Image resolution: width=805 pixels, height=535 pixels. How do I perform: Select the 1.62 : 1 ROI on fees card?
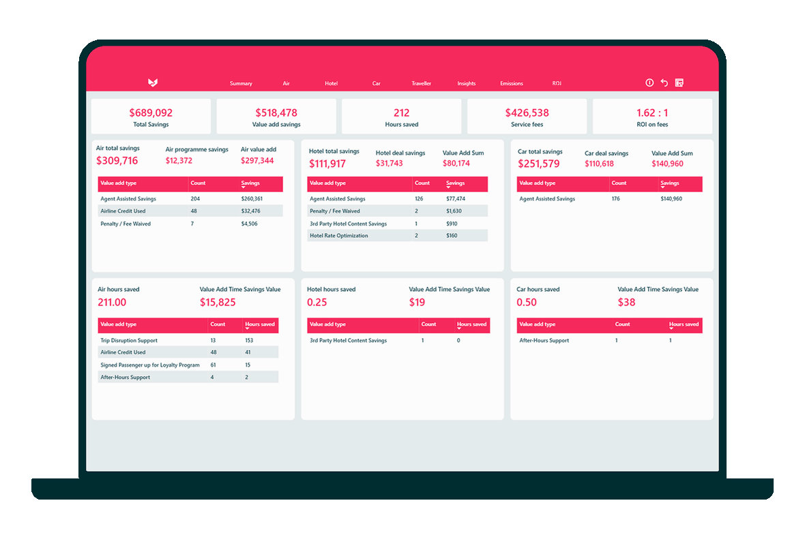[x=652, y=117]
